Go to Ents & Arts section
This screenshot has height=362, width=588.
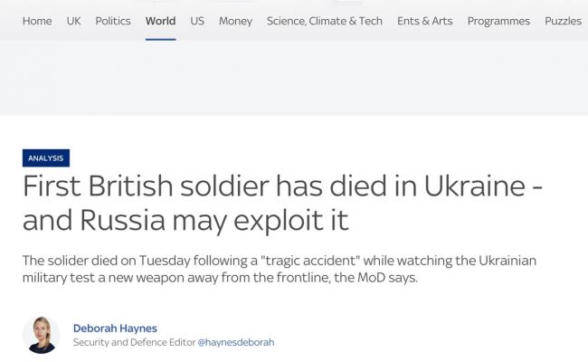425,21
